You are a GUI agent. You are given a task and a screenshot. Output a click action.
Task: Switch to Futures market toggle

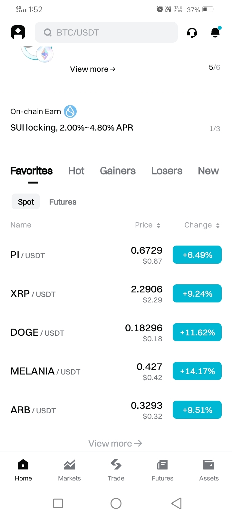[x=63, y=202]
